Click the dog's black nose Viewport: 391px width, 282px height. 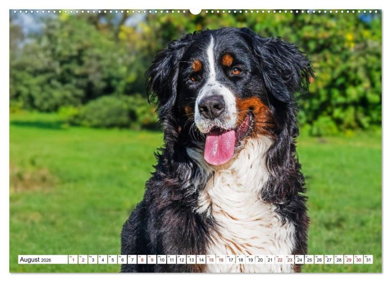pyautogui.click(x=211, y=106)
